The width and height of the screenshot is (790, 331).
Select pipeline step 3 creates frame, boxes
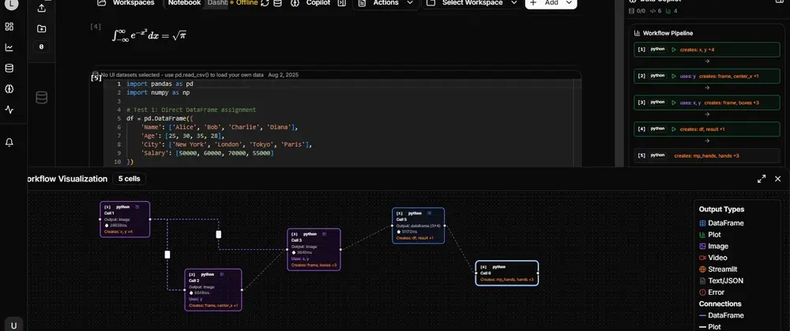pos(707,102)
